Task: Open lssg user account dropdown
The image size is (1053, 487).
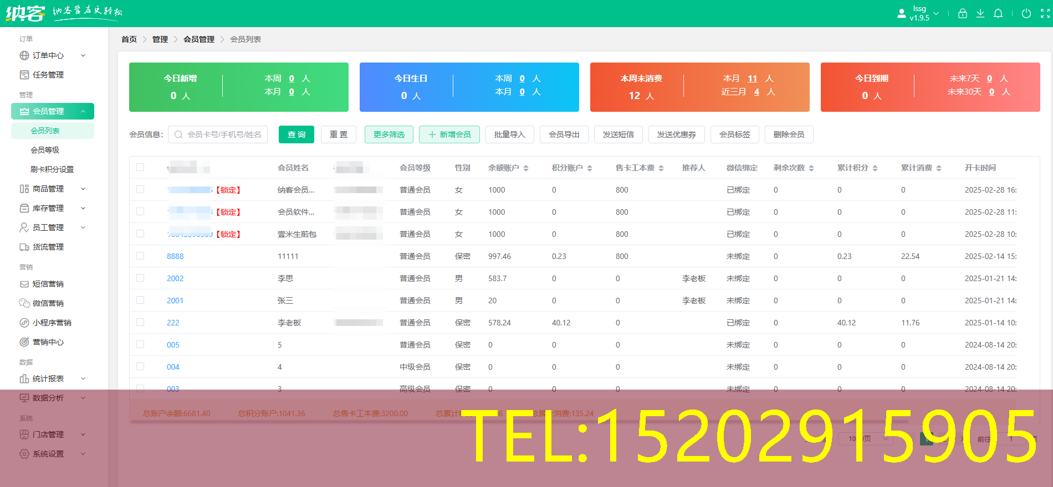Action: pos(919,13)
